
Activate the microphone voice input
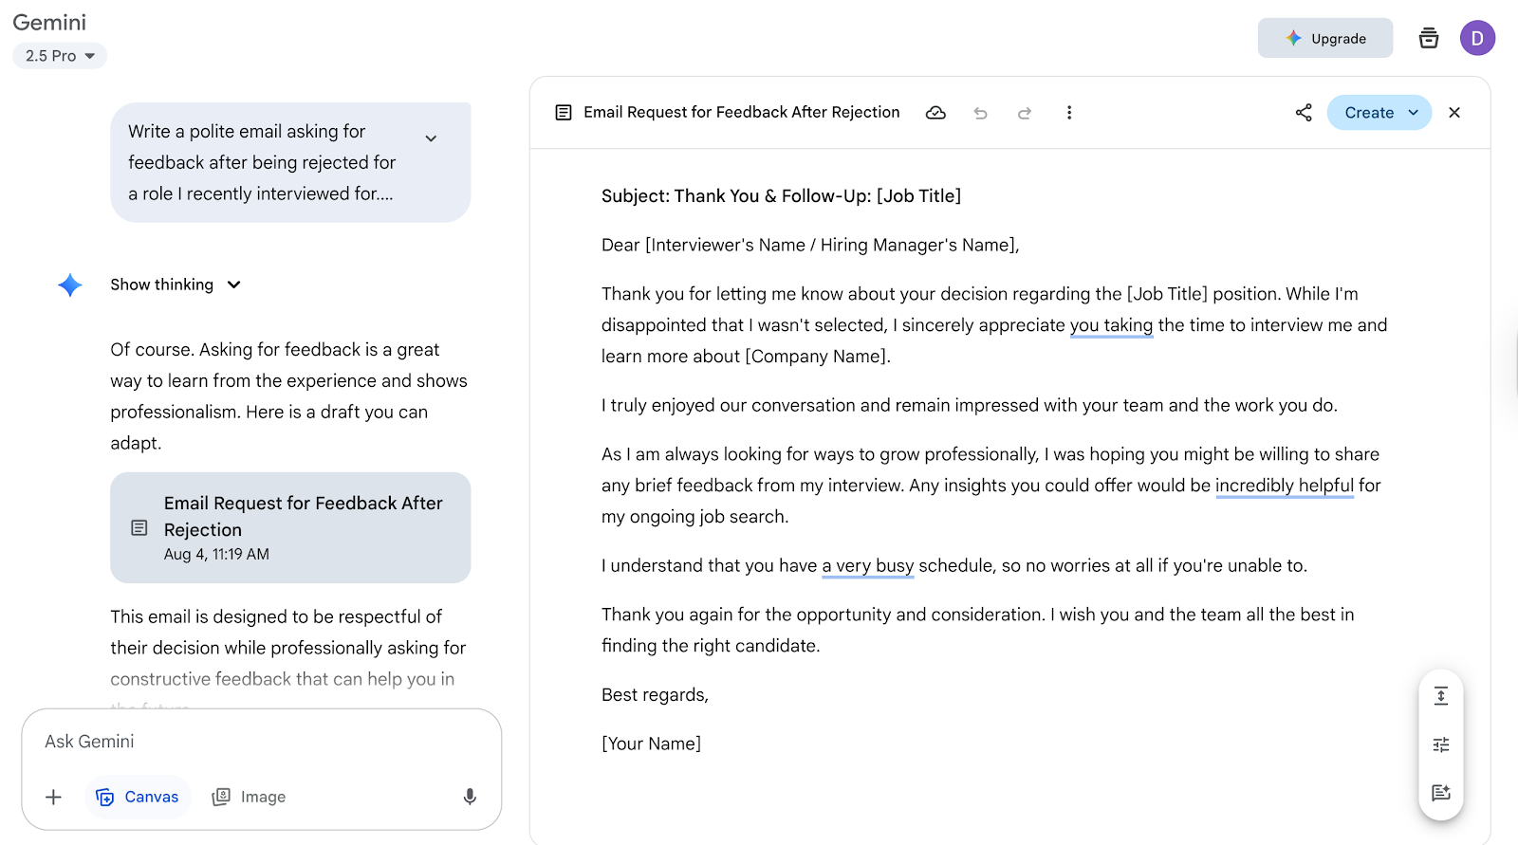[x=470, y=797]
